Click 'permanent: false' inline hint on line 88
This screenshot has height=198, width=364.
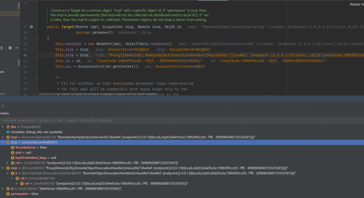[x=135, y=32]
